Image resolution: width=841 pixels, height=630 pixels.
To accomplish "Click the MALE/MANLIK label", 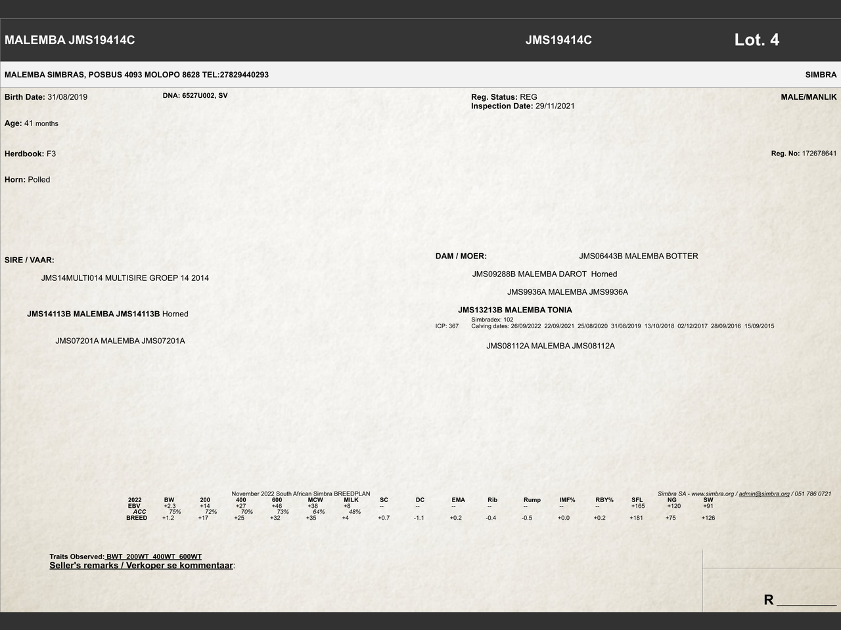I will [x=809, y=97].
